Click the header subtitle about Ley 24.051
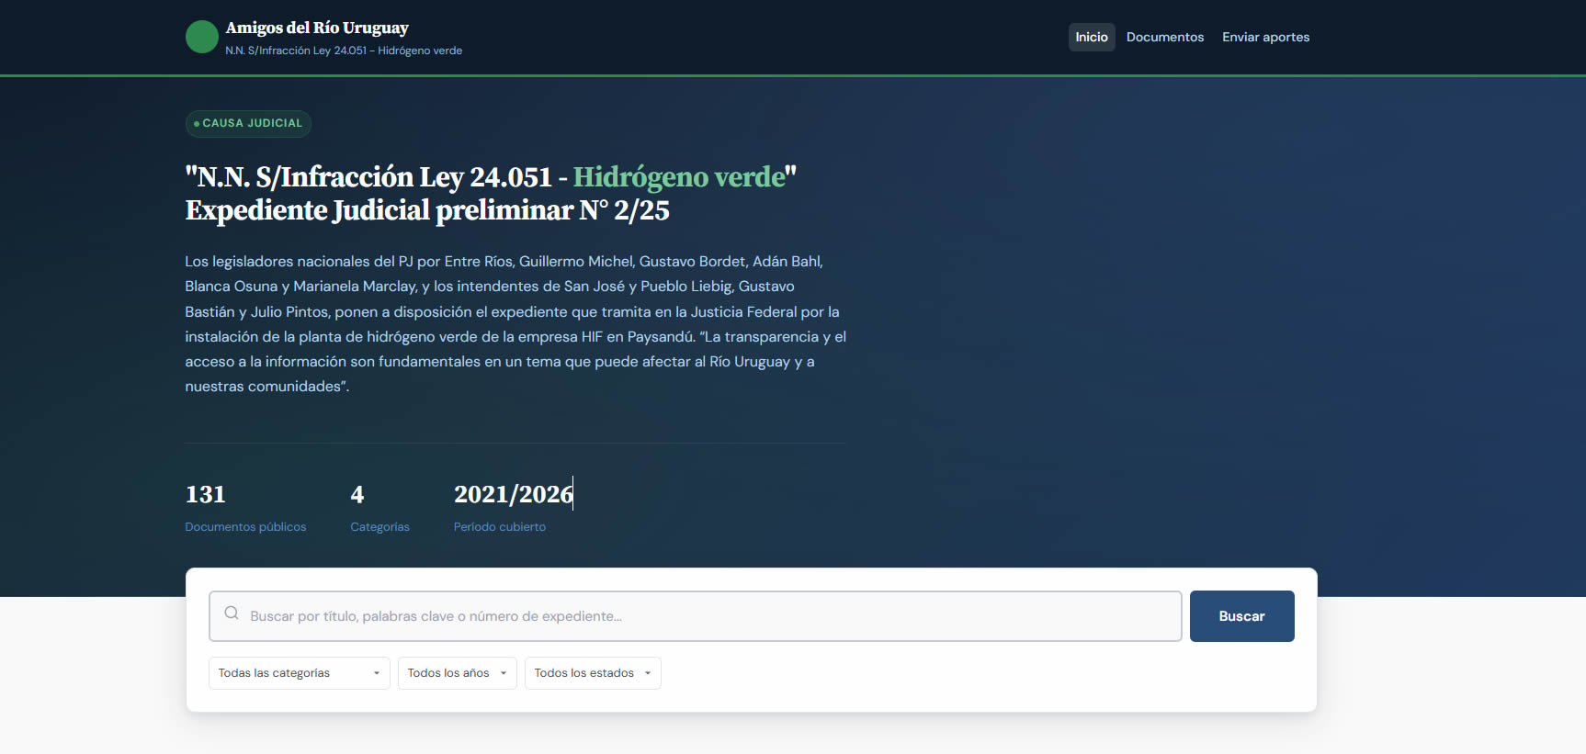Image resolution: width=1586 pixels, height=754 pixels. (x=344, y=51)
